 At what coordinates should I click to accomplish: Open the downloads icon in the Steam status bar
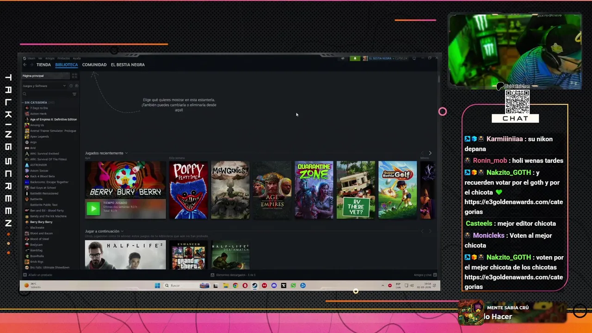pyautogui.click(x=212, y=275)
